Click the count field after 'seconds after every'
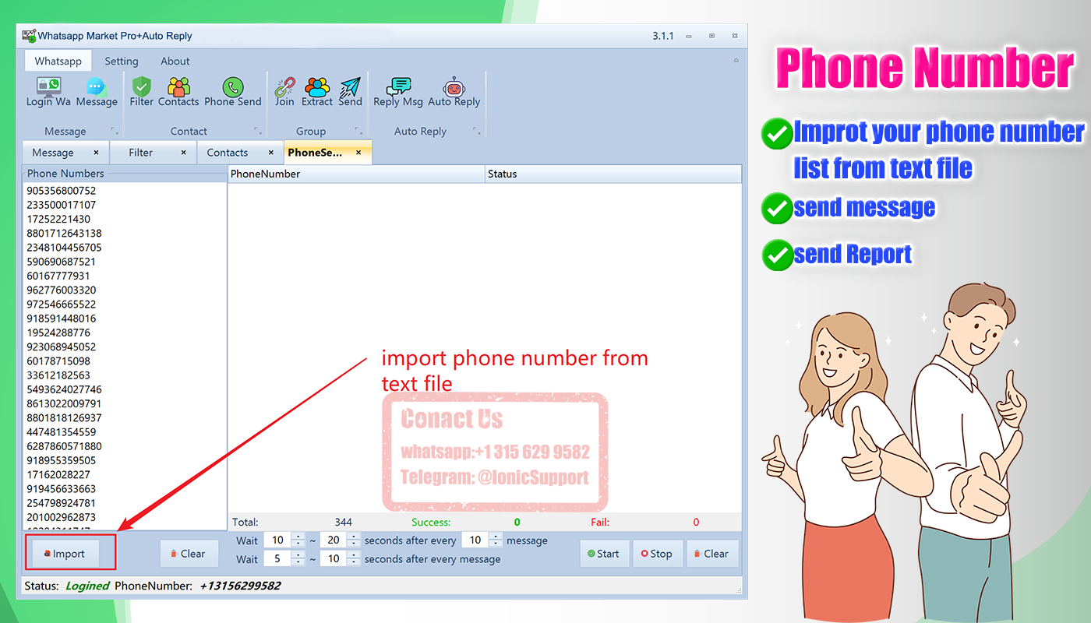Viewport: 1091px width, 623px height. coord(475,540)
